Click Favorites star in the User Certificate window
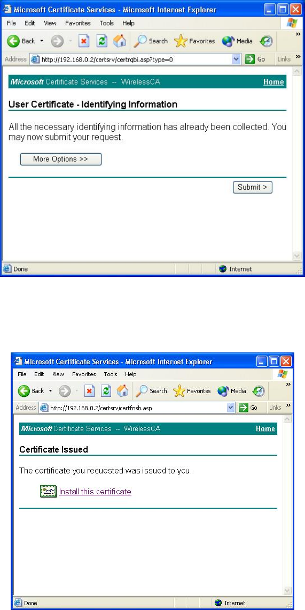 (x=181, y=41)
